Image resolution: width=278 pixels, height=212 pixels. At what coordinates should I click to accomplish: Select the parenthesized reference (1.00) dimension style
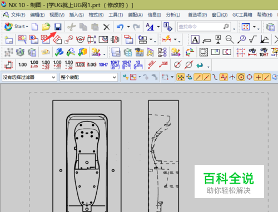92,65
